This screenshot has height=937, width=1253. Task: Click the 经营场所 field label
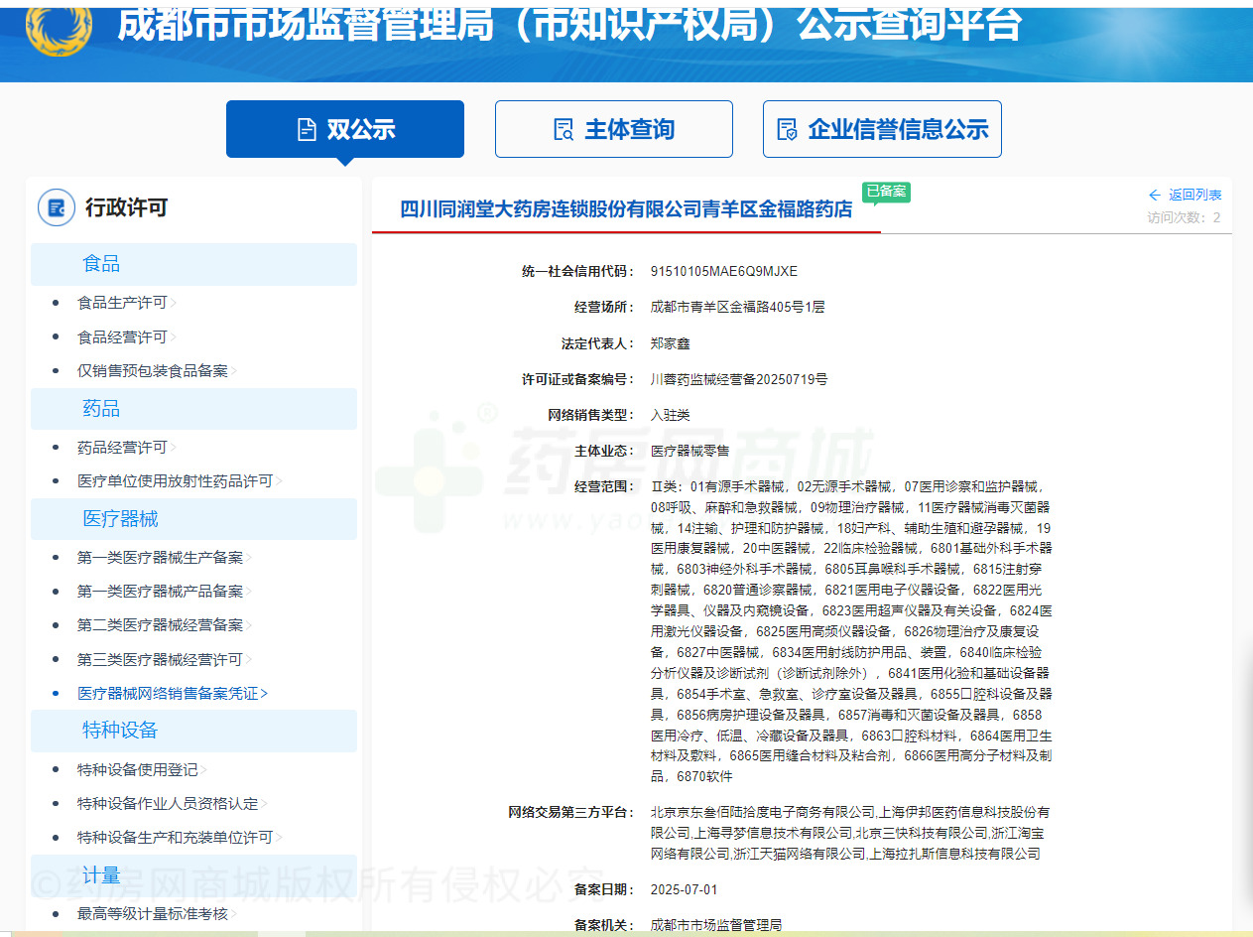pos(602,307)
